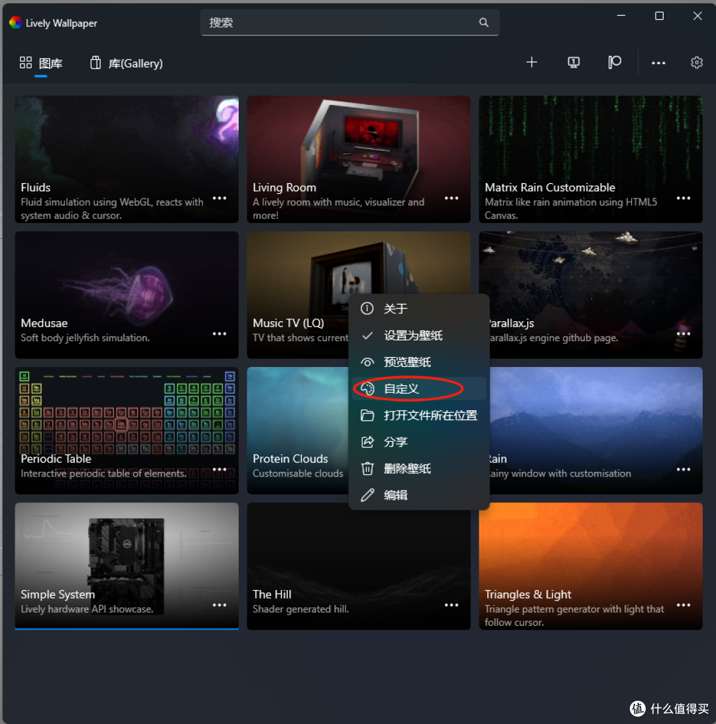The image size is (716, 724).
Task: Click the Lively Wallpaper app logo
Action: 15,23
